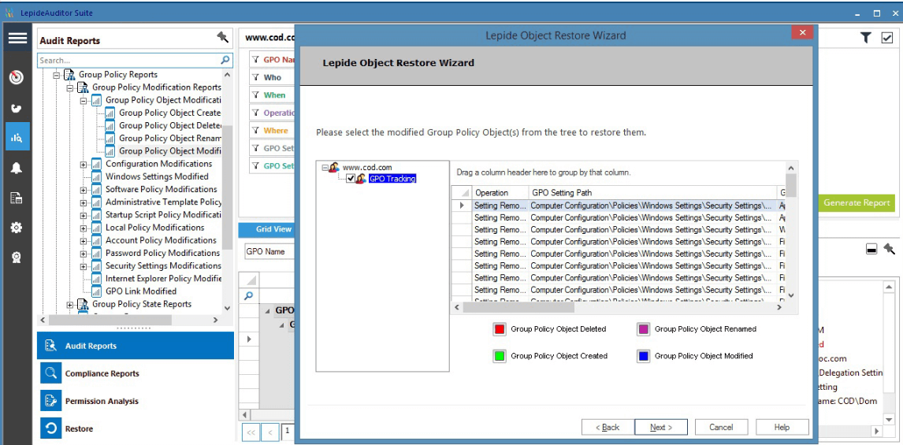The width and height of the screenshot is (903, 445).
Task: Expand Software Policy Modifications node
Action: (84, 189)
